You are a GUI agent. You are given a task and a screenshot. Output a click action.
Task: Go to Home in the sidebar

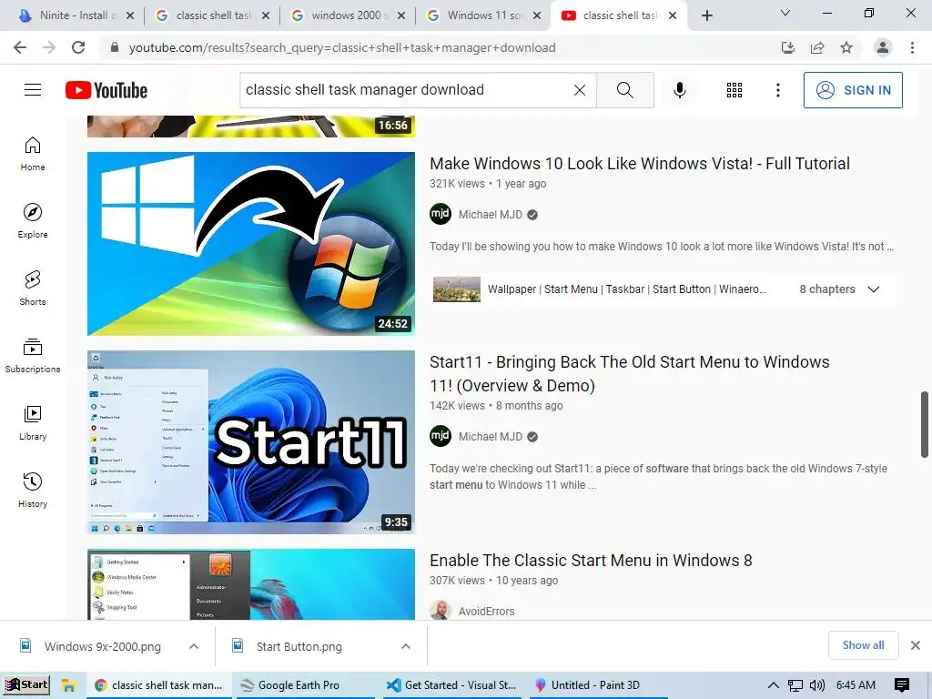(x=33, y=154)
